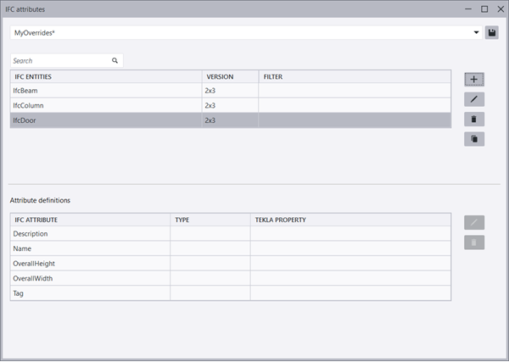Click the VERSION column header

(230, 76)
